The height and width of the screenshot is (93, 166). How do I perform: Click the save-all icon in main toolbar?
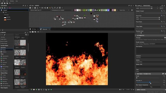[x=7, y=3]
